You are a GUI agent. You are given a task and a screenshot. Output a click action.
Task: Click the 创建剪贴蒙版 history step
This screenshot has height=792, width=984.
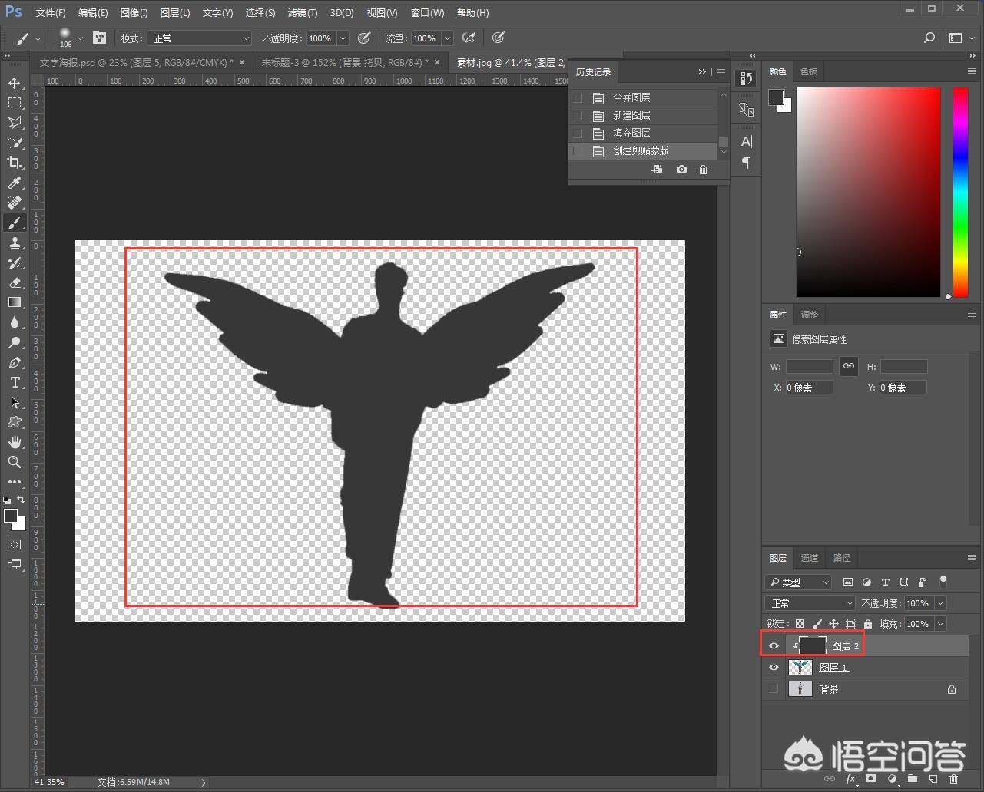point(641,150)
